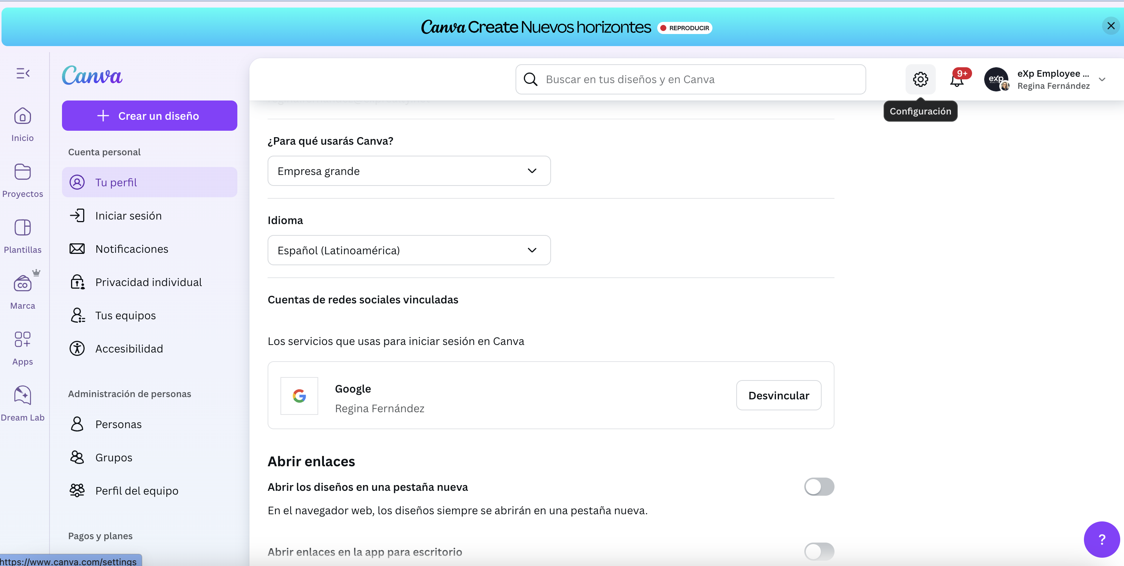Image resolution: width=1124 pixels, height=566 pixels.
Task: Click Desvincular for Google account
Action: [779, 396]
